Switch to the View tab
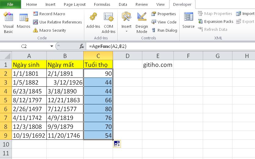 [160, 4]
